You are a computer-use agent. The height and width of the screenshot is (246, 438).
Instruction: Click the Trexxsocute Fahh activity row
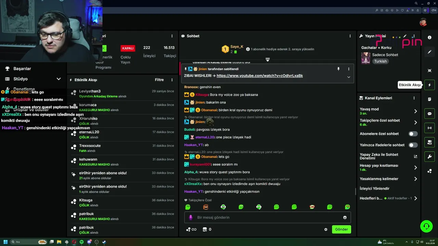tap(123, 148)
